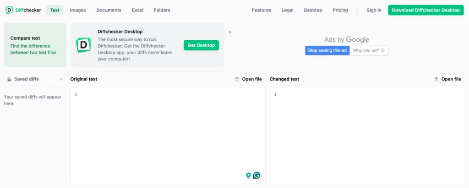Click line number 1 in Original text editor
This screenshot has height=188, width=469.
click(x=76, y=94)
